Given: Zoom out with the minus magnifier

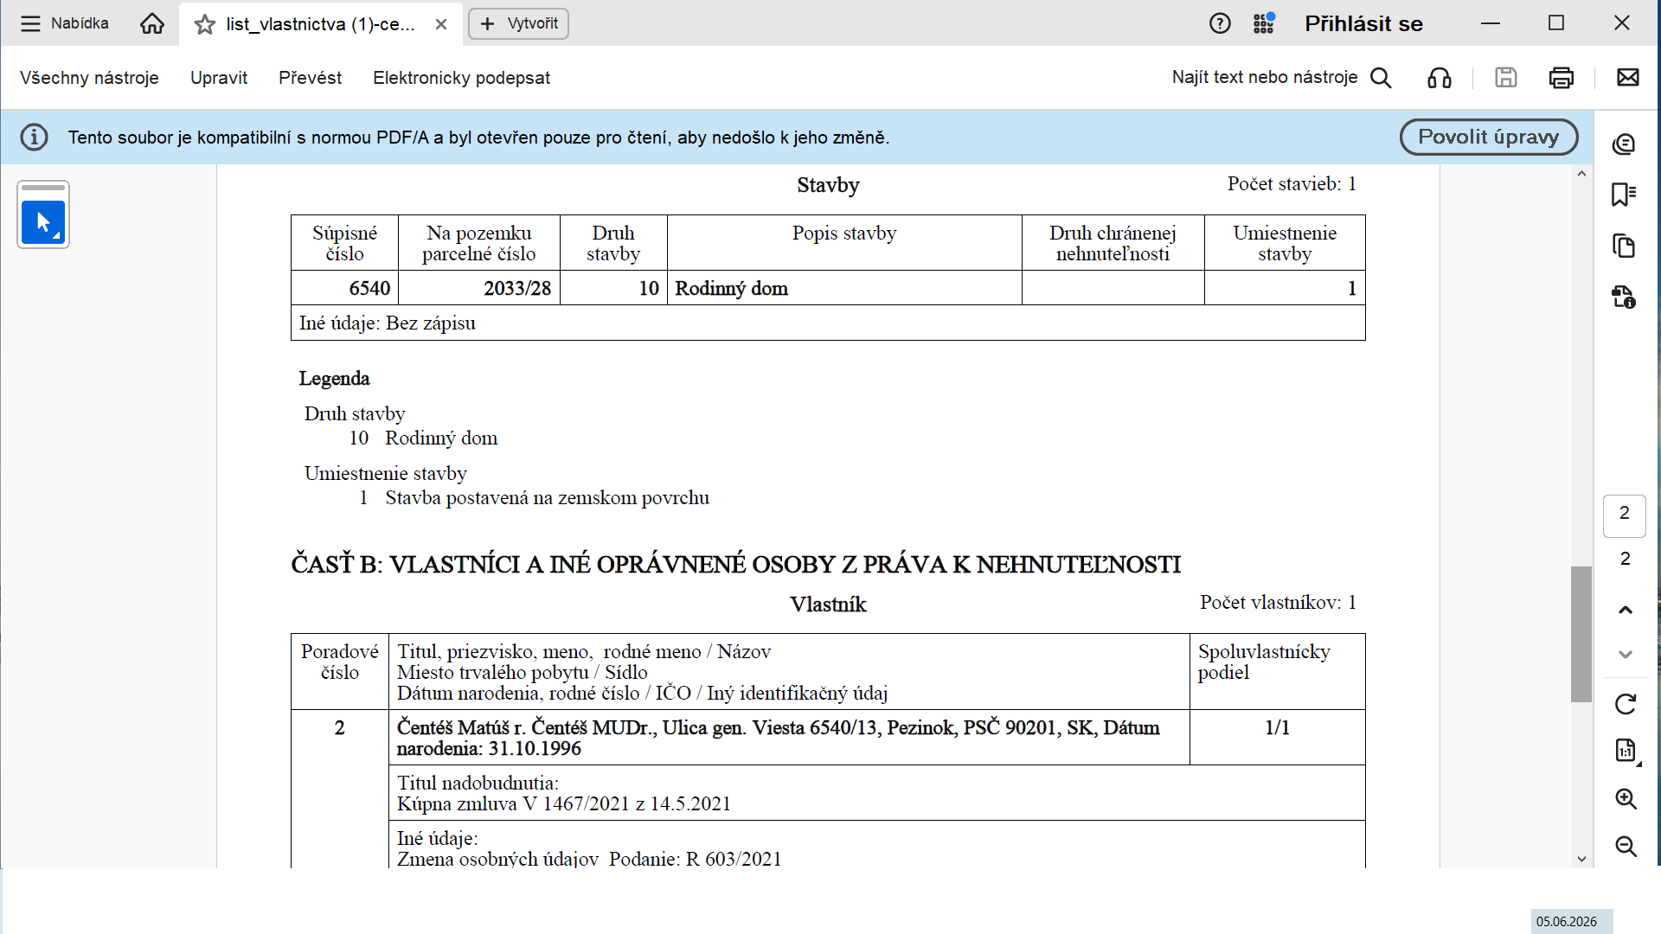Looking at the screenshot, I should (1626, 847).
